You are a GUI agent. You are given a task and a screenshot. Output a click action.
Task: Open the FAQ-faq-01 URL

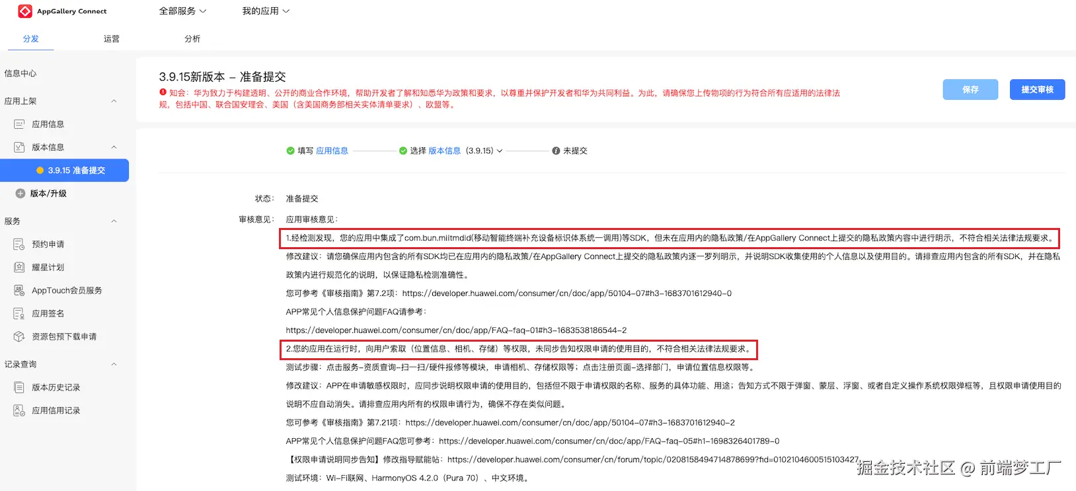[x=456, y=330]
